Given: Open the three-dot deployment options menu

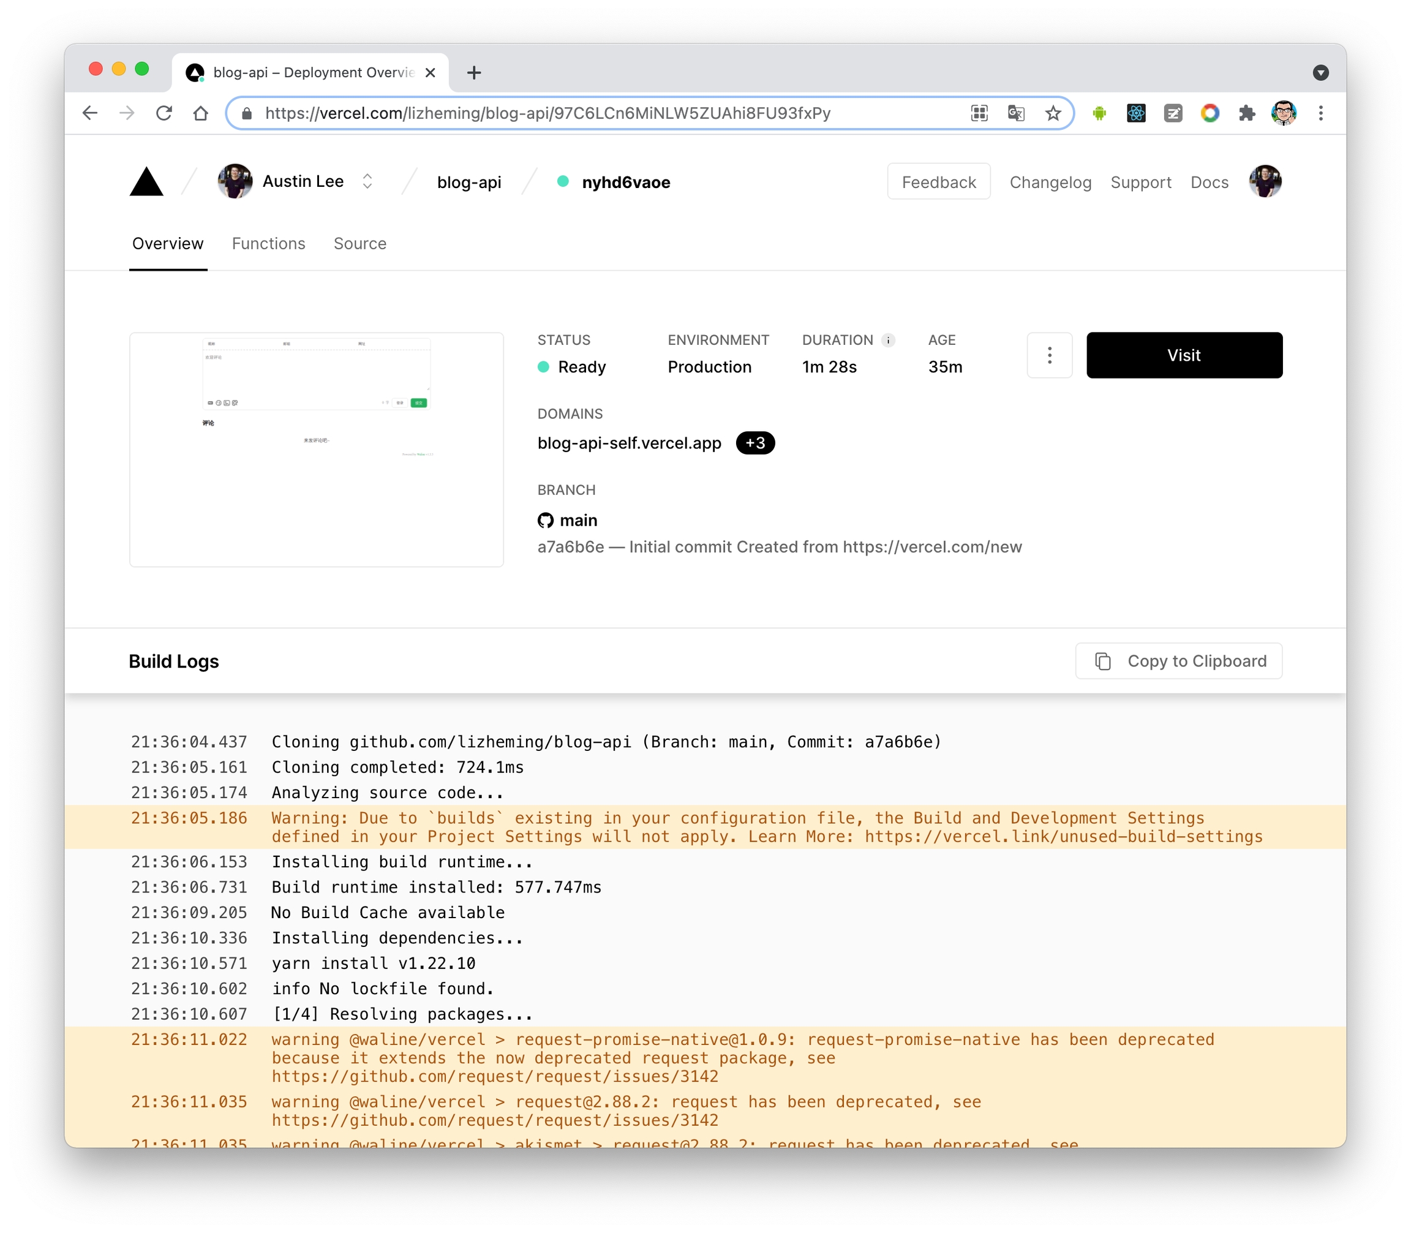Looking at the screenshot, I should 1049,355.
